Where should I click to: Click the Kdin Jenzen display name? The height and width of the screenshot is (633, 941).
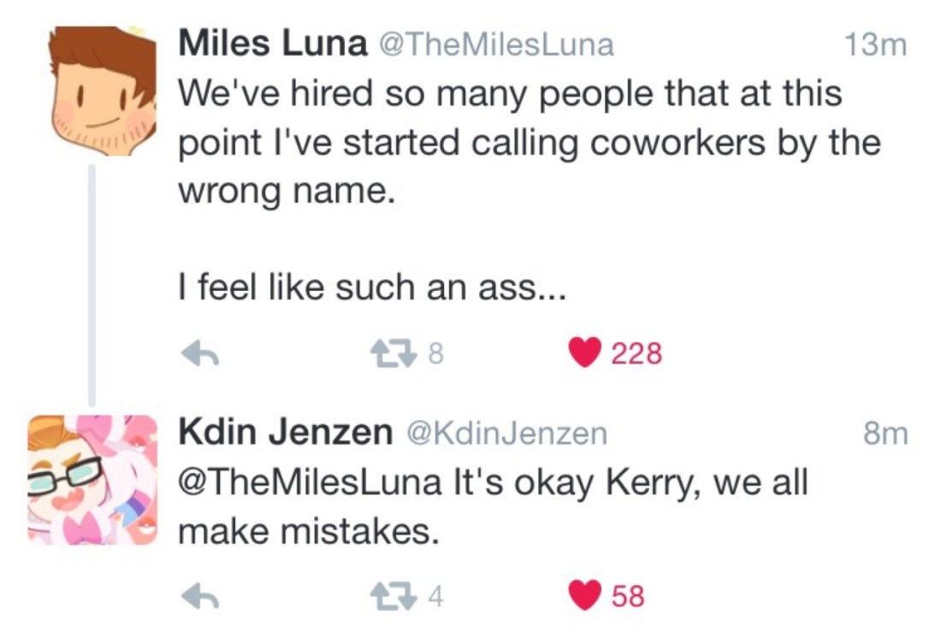point(285,434)
